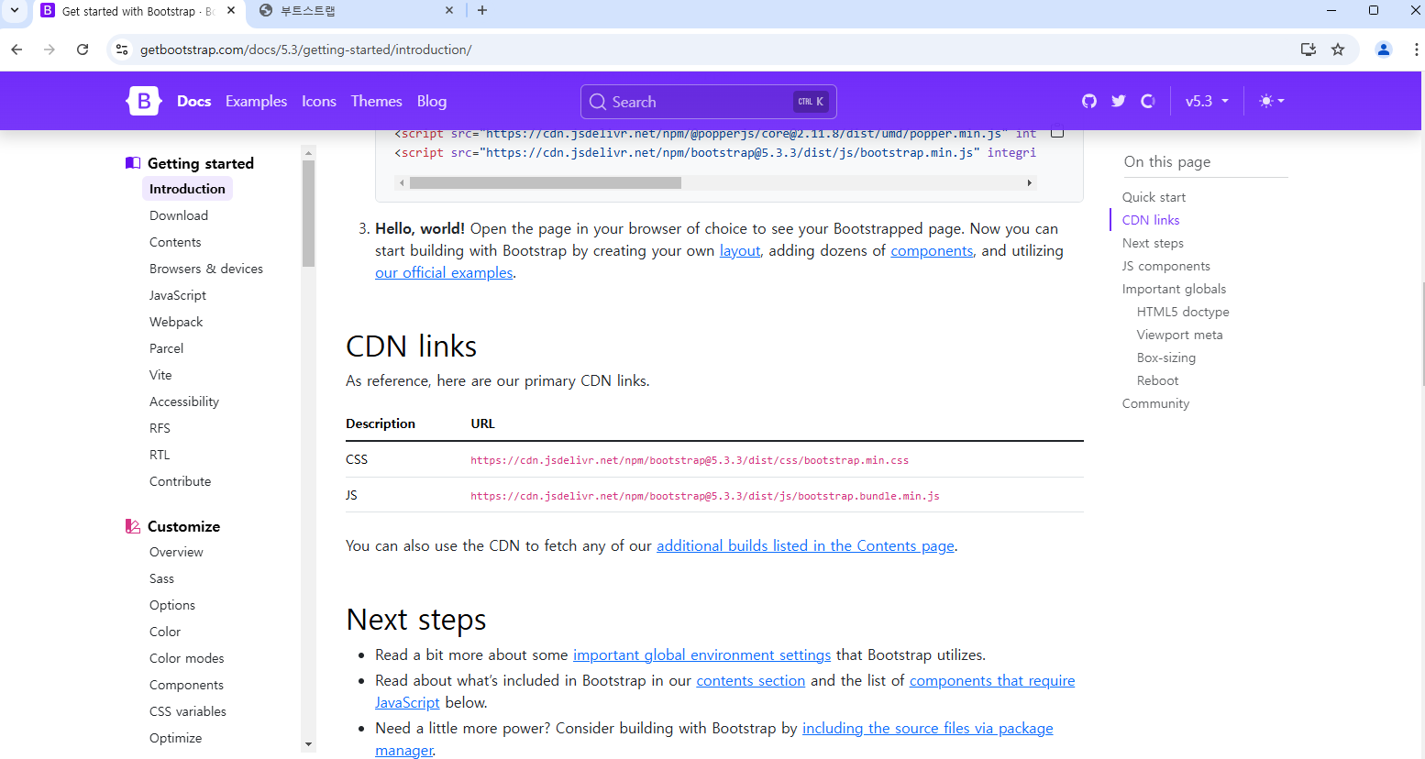Jump to Community in On this page

(x=1155, y=403)
